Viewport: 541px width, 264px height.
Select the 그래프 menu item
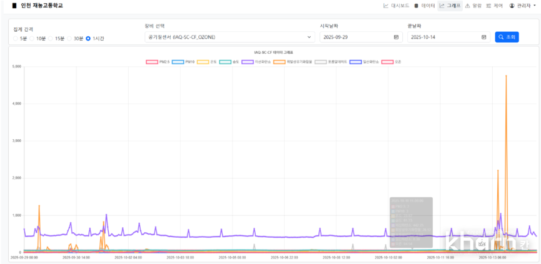pos(450,6)
